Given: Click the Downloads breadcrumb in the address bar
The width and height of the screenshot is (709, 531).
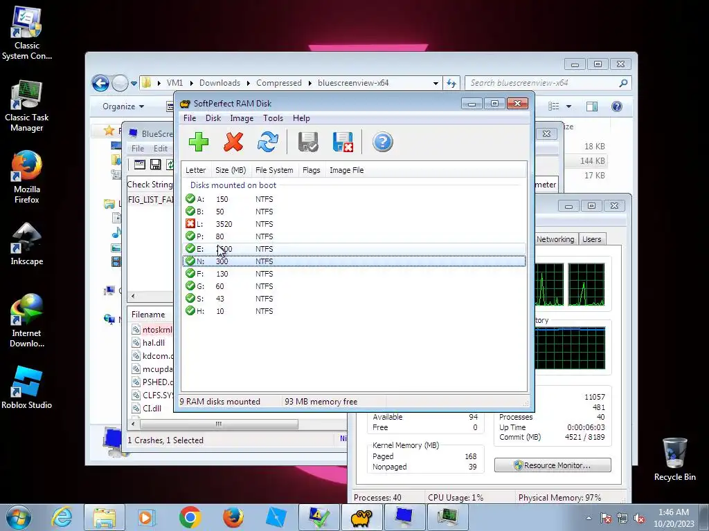Looking at the screenshot, I should pos(219,83).
